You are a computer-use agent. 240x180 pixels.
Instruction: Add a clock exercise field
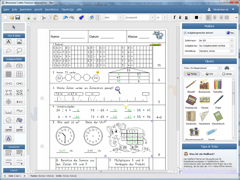tap(9, 120)
